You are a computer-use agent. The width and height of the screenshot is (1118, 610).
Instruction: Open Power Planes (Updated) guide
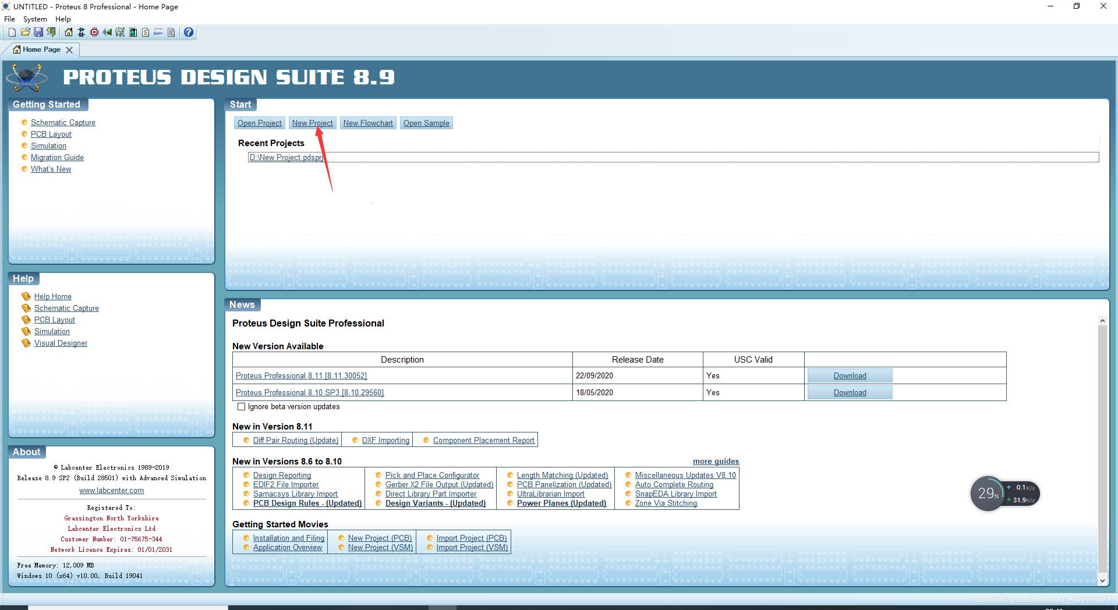[x=561, y=503]
